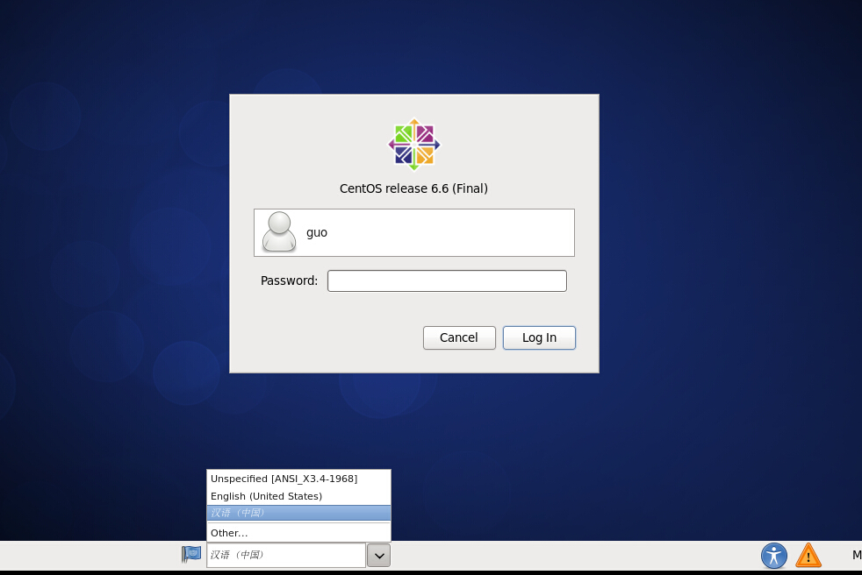Screen dimensions: 862x575
Task: Click the CentOS logo in the login dialog
Action: (x=414, y=145)
